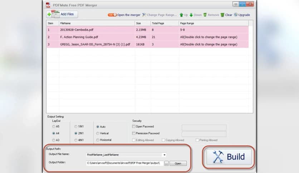Click the Build button
Screen dimensions: 299x173
click(x=229, y=157)
